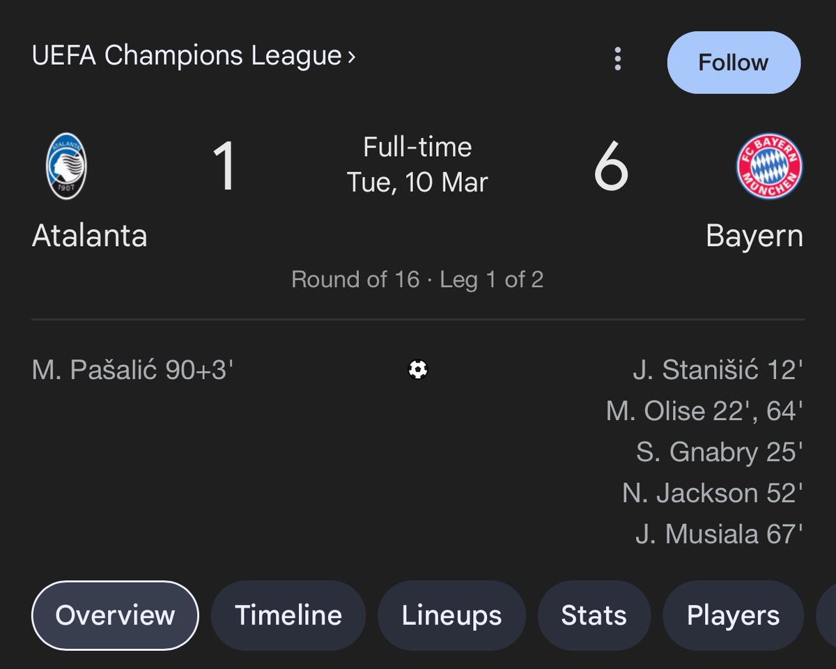Open the three-dot more options menu
Image resolution: width=836 pixels, height=669 pixels.
617,59
